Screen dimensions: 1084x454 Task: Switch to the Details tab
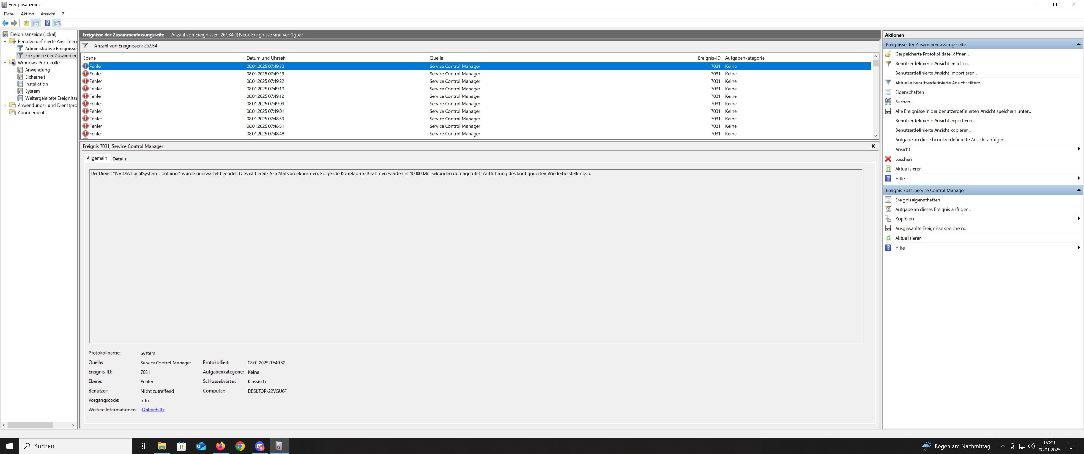pos(119,159)
